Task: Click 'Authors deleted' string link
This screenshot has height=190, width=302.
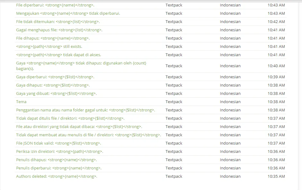Action: [x=56, y=176]
